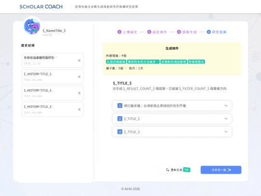
Task: Expand proposal 3 chevron
Action: point(226,132)
